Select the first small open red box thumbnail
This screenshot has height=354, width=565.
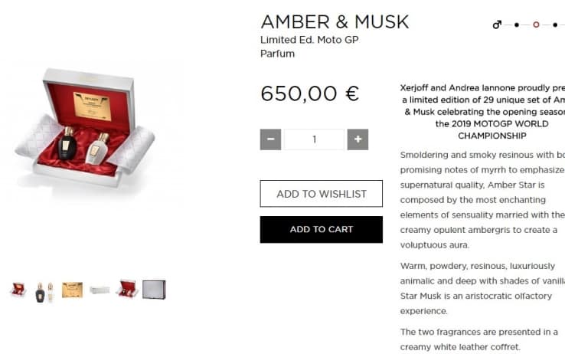click(18, 290)
